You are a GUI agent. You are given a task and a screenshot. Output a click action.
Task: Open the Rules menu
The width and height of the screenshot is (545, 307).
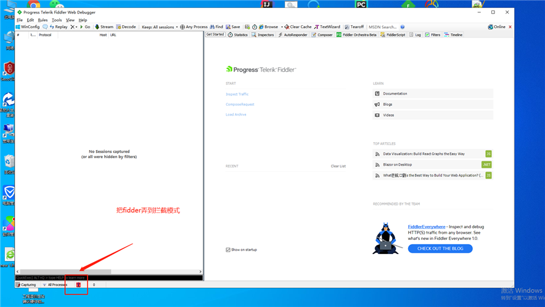pyautogui.click(x=43, y=20)
